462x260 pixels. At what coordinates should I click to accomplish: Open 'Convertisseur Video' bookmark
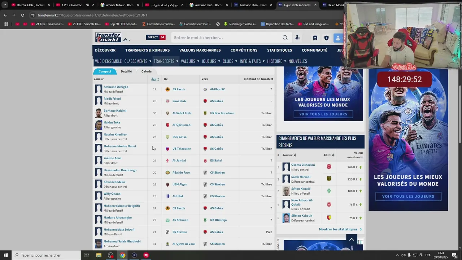coord(158,24)
